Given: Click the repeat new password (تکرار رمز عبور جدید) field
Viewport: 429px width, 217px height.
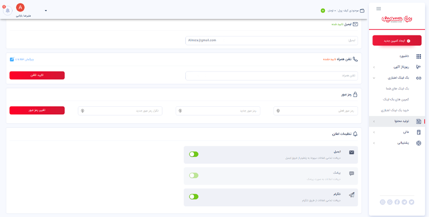Looking at the screenshot, I should click(x=120, y=111).
